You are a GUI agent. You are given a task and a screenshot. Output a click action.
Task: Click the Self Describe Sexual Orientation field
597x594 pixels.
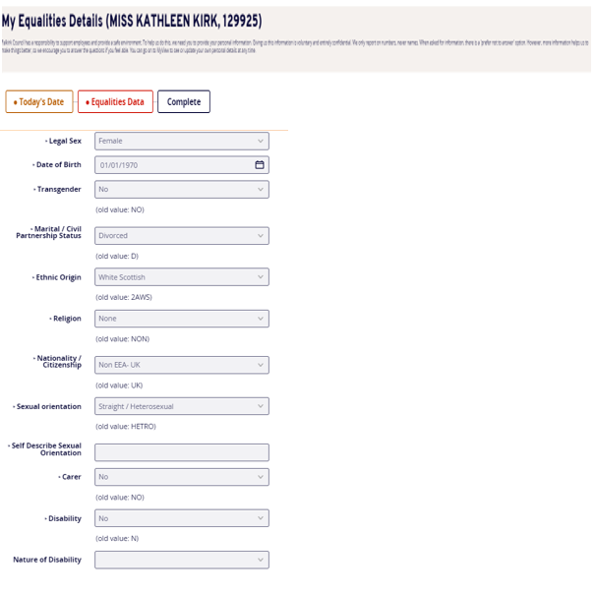(182, 452)
